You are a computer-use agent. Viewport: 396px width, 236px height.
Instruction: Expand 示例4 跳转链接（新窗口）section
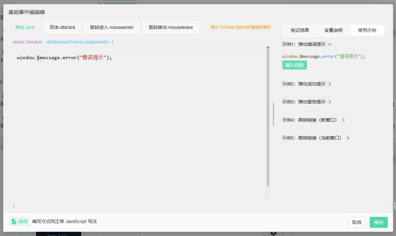313,120
